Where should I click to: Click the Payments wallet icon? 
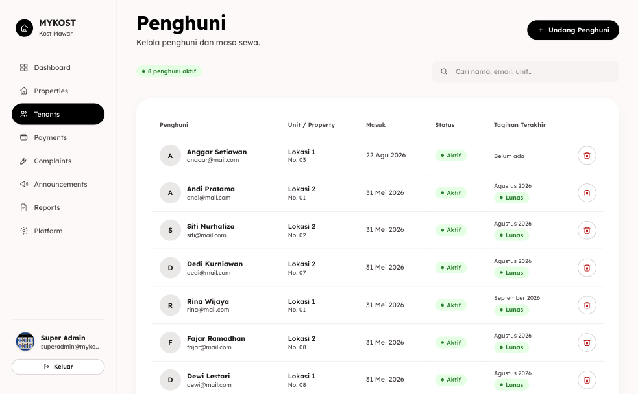point(24,137)
